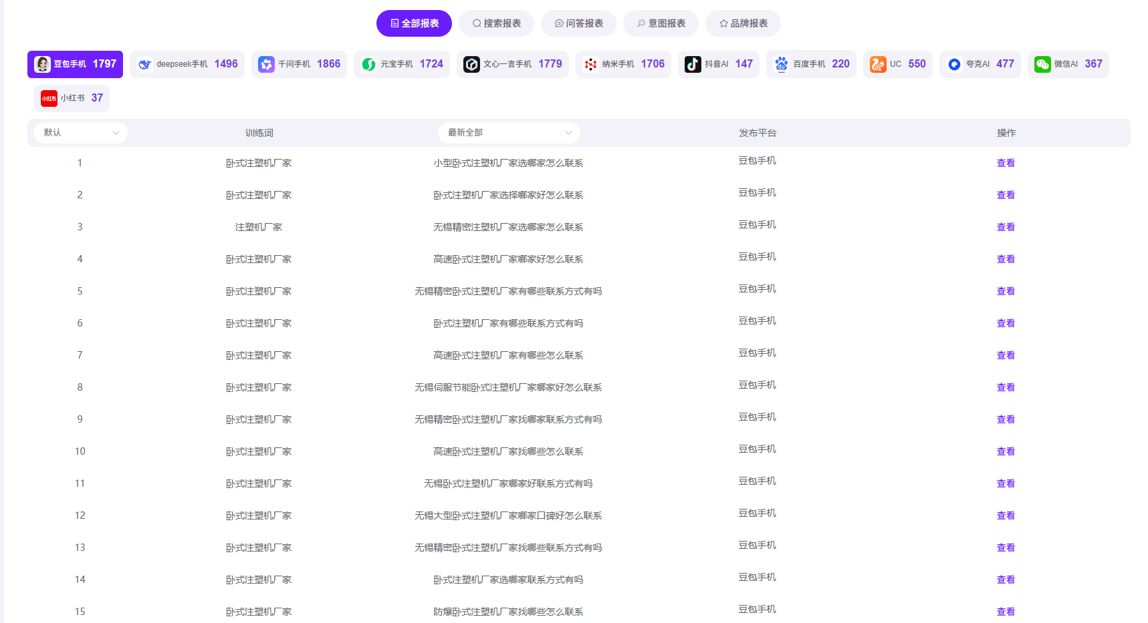Select 小红书 37 platform filter

coord(72,98)
